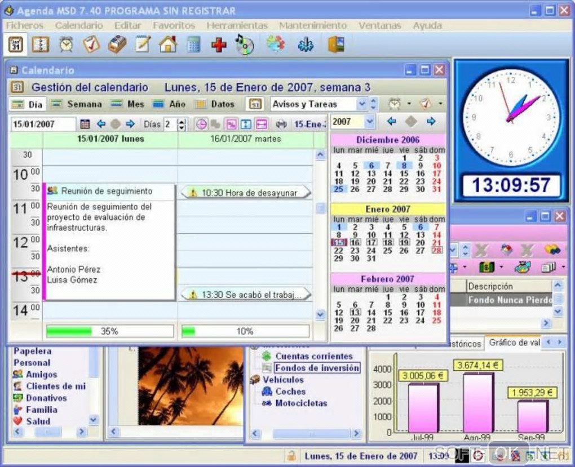Open the card file toolbar icon

point(117,45)
